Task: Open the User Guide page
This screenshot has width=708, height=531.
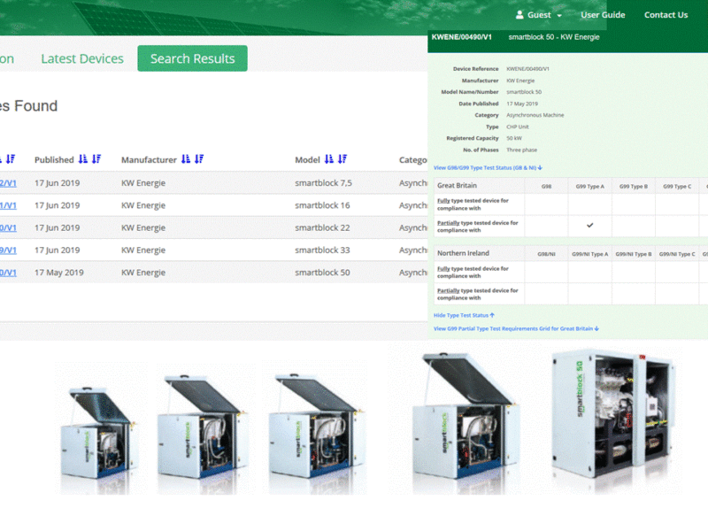Action: (603, 15)
